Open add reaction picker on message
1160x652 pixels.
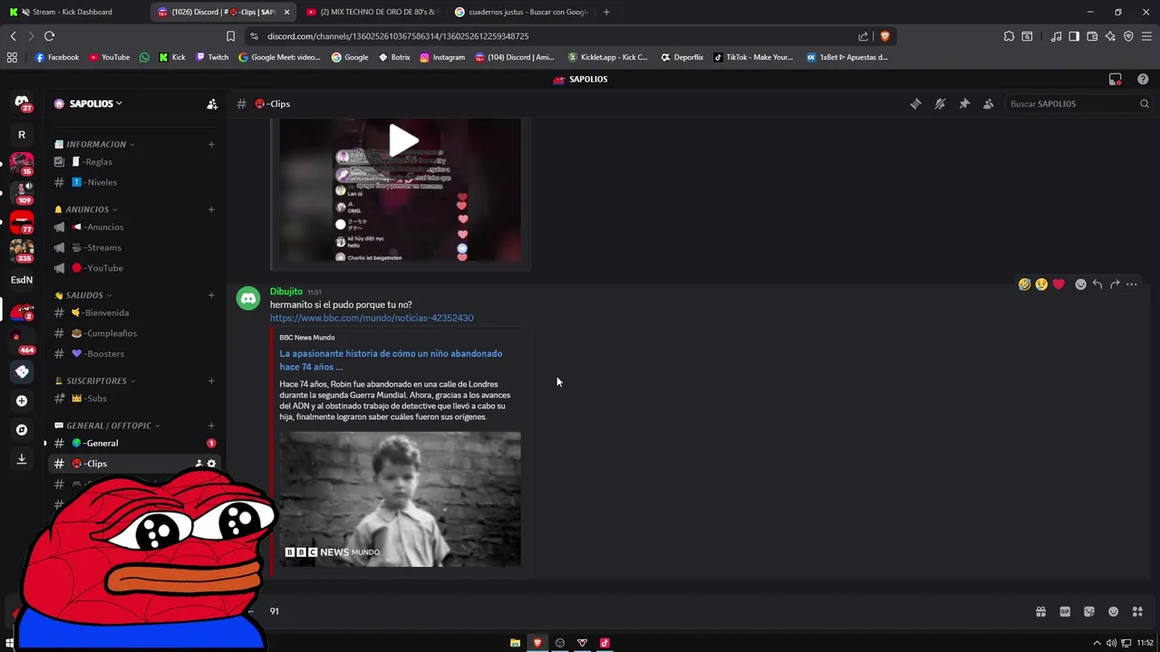coord(1080,284)
